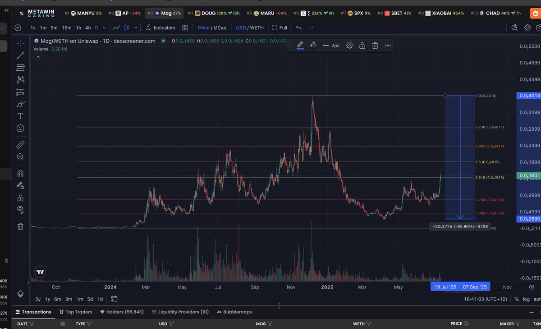This screenshot has width=541, height=329.
Task: Hide all drawings with the eye icon
Action: 20,210
